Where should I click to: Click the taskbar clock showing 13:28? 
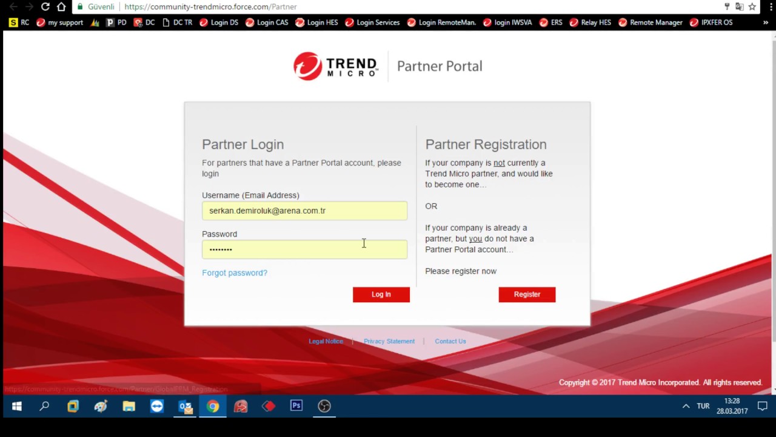pos(732,406)
